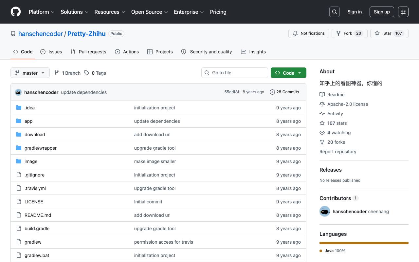Image resolution: width=419 pixels, height=262 pixels.
Task: Click hanschencoder avatar in commit bar
Action: (18, 92)
